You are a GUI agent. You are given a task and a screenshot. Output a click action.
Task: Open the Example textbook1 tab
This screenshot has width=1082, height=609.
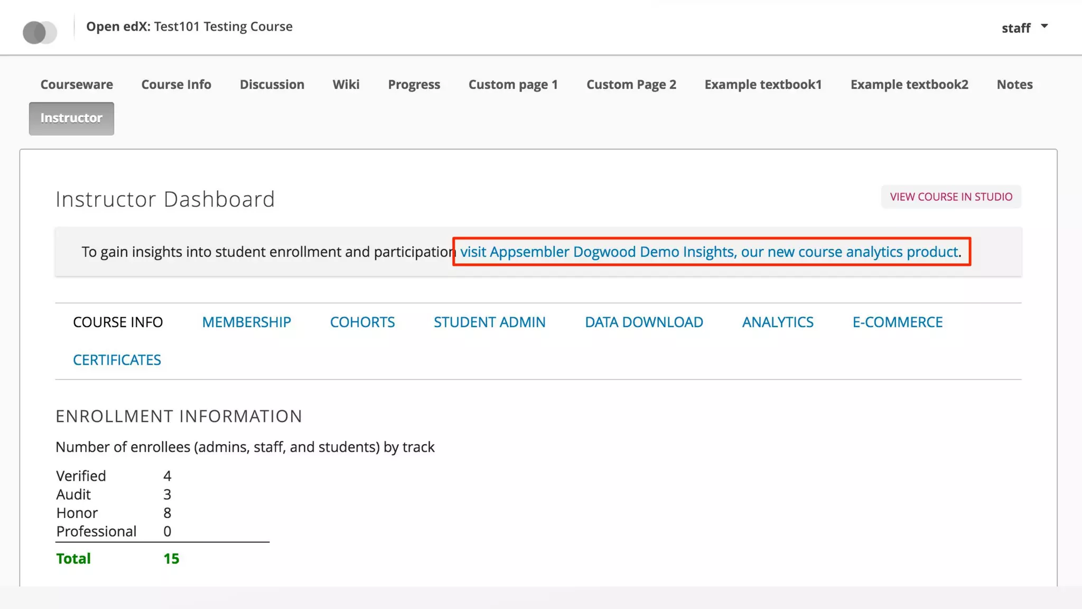[763, 85]
